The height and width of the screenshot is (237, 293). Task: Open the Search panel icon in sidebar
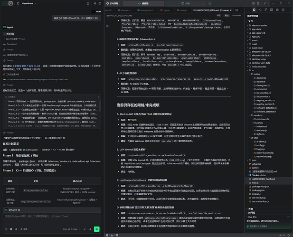tap(260, 9)
